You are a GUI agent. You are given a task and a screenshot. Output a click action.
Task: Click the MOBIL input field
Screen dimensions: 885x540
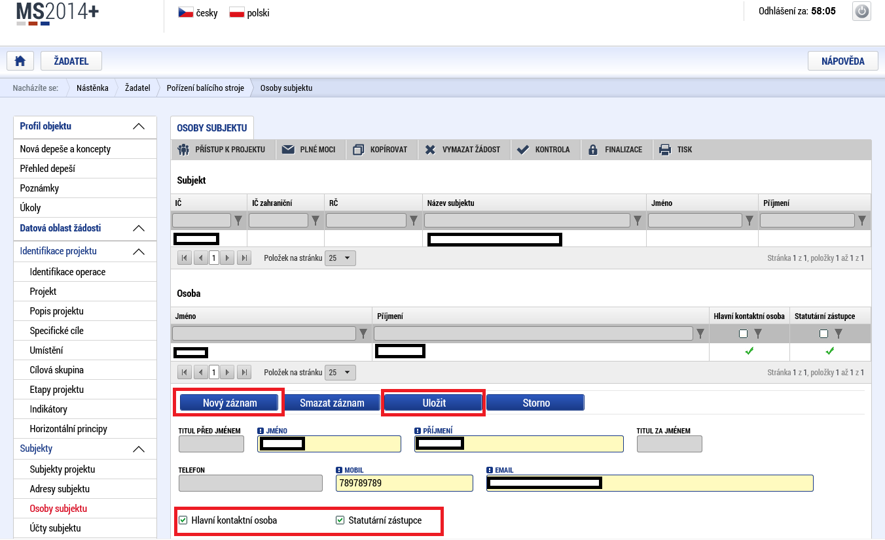pyautogui.click(x=404, y=483)
